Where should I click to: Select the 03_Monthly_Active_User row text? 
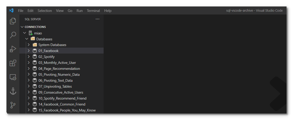coord(57,63)
